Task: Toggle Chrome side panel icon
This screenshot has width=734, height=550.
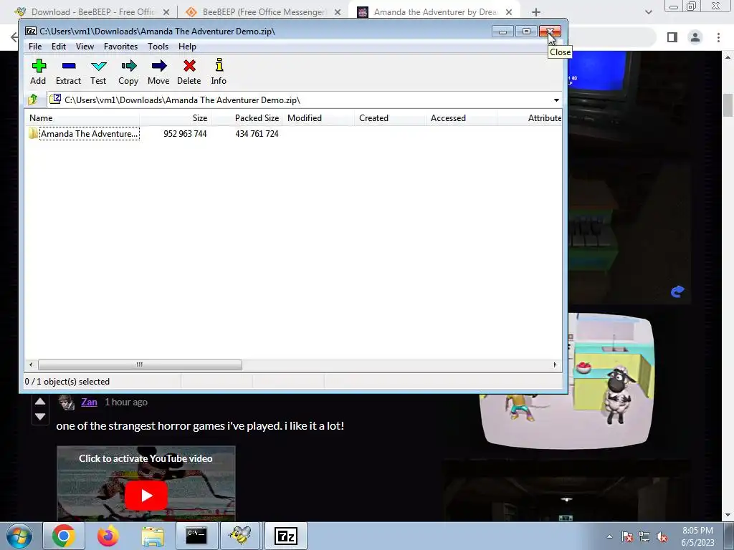Action: [672, 37]
